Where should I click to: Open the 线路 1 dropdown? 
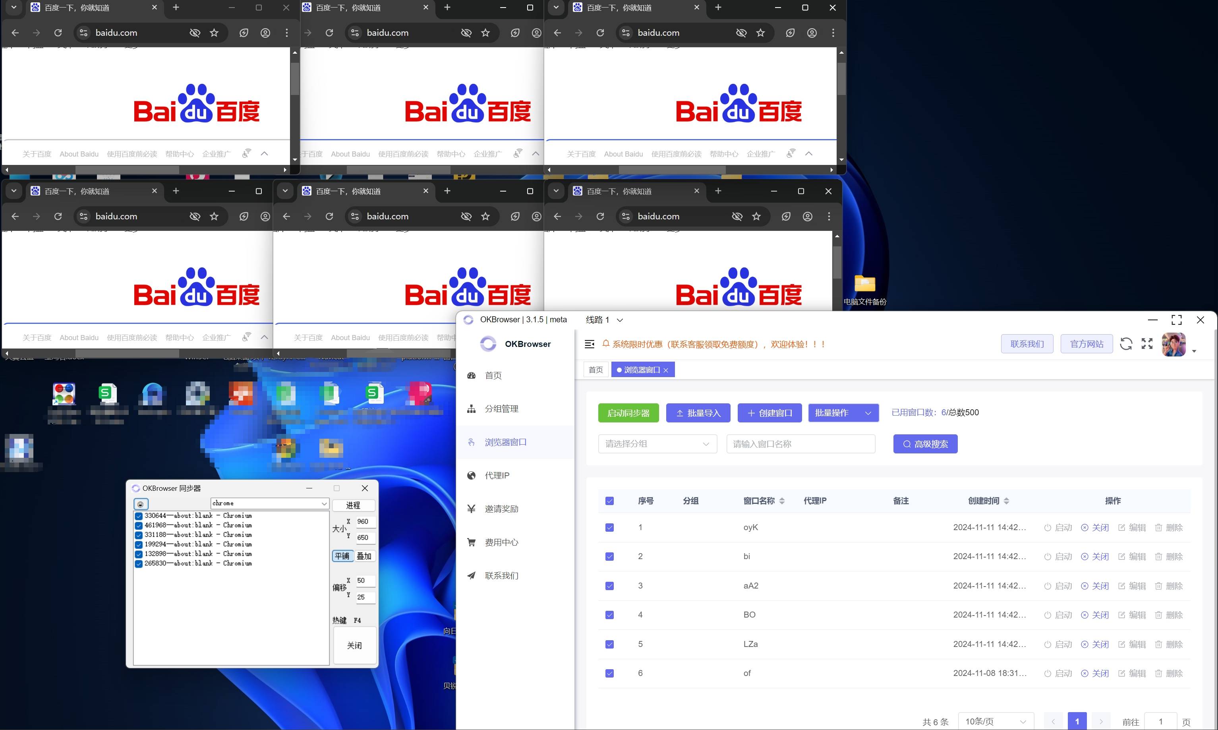click(x=604, y=320)
